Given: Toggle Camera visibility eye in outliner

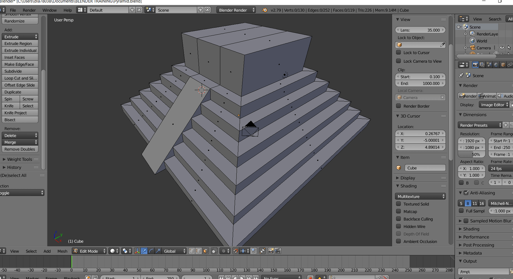Looking at the screenshot, I should click(x=502, y=48).
